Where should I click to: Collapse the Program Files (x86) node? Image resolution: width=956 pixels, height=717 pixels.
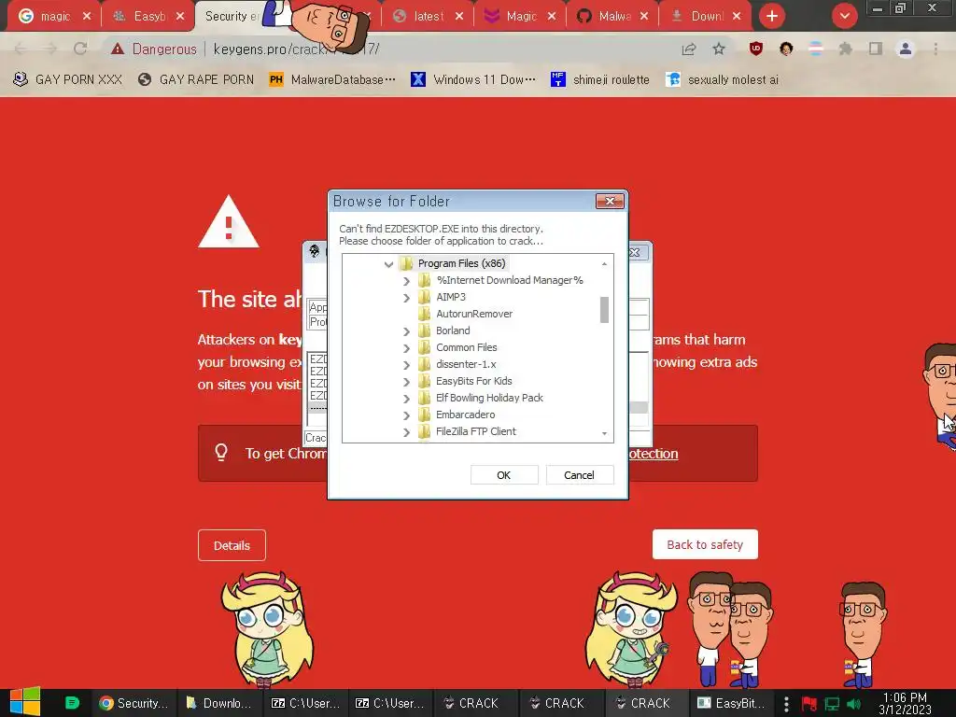388,264
